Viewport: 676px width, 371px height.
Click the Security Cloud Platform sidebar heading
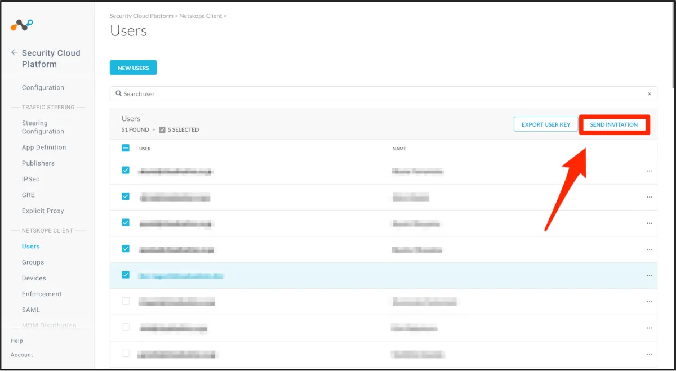pyautogui.click(x=51, y=59)
